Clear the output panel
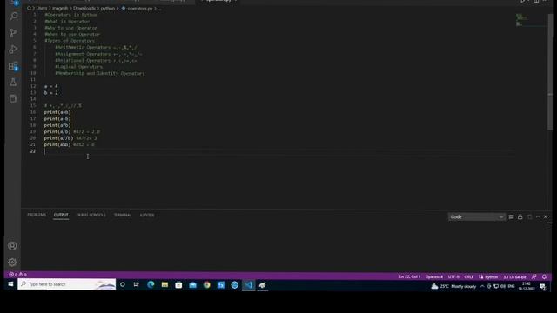 coord(511,216)
